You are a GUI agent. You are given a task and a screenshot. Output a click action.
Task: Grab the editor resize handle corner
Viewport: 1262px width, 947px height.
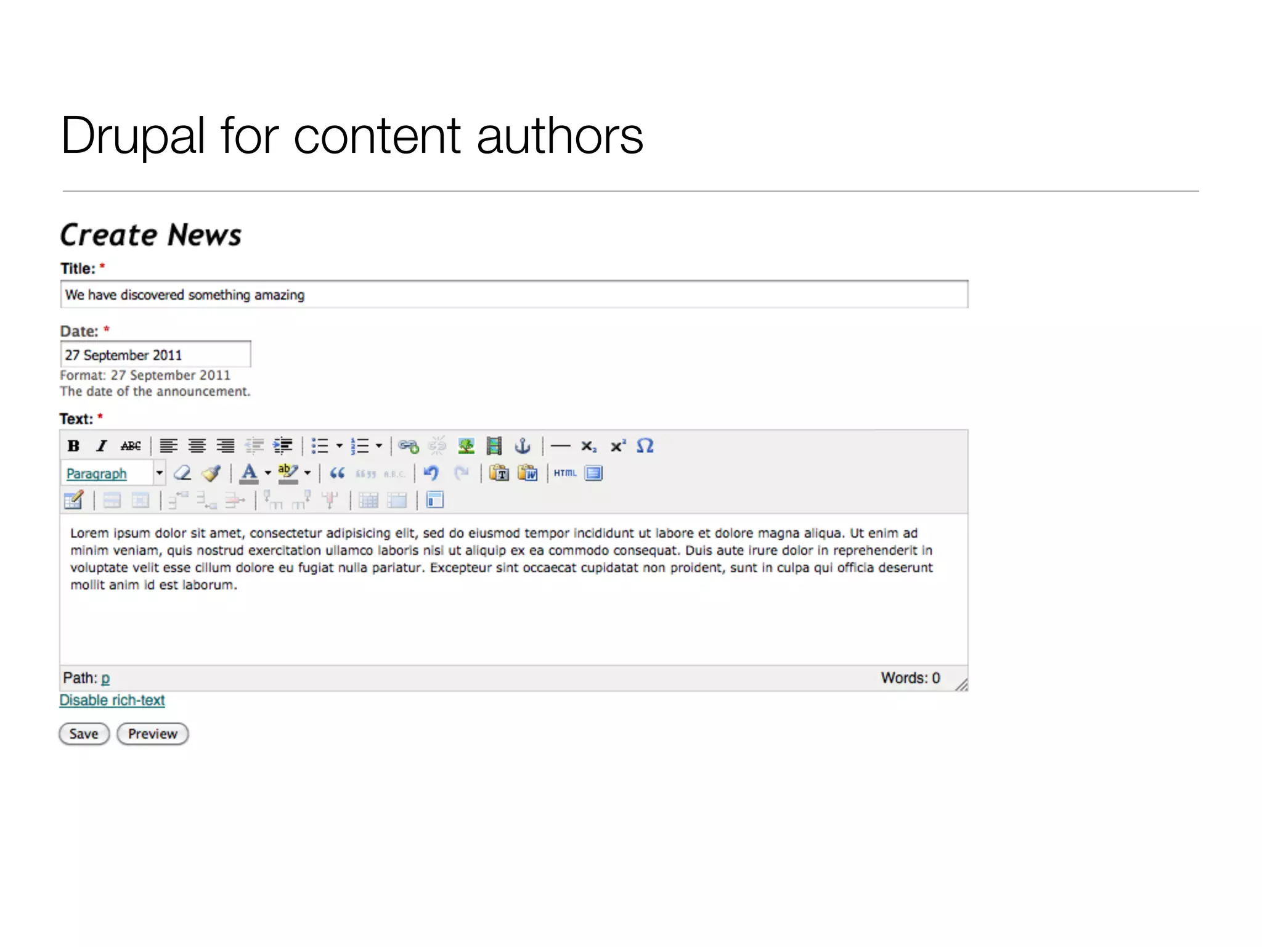pyautogui.click(x=961, y=684)
